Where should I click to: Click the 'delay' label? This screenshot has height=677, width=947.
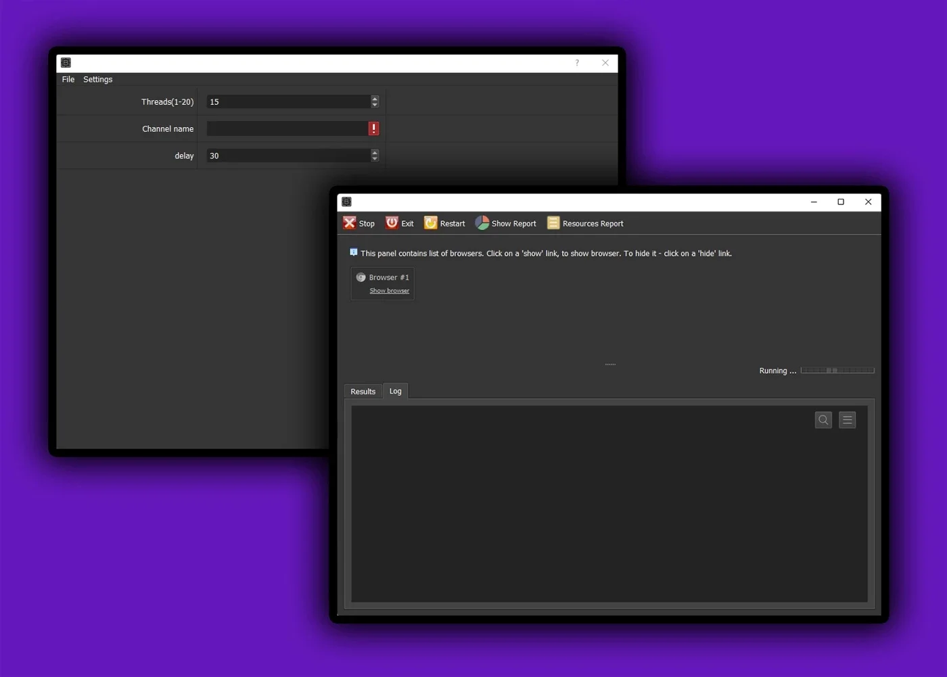point(184,156)
